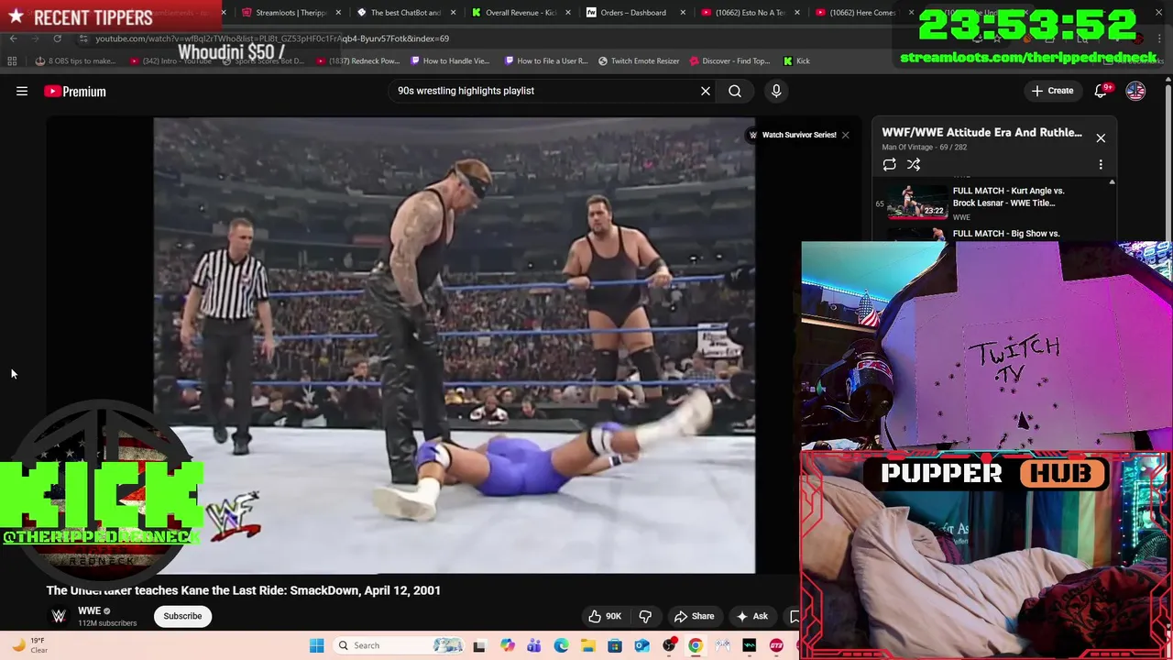Open the weather widget showing 19°F

27,645
